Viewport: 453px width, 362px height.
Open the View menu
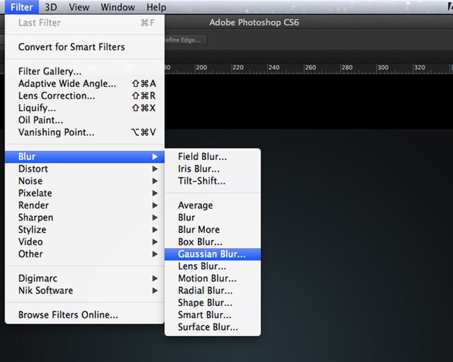tap(79, 7)
